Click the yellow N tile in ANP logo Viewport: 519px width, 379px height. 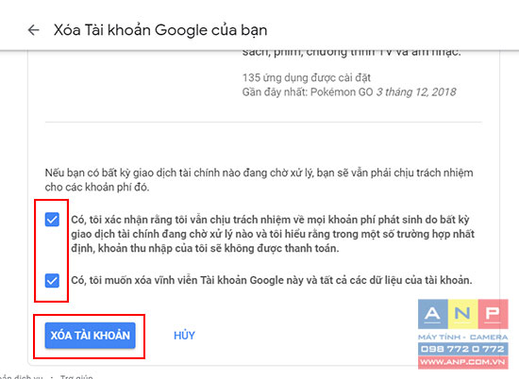click(x=462, y=314)
